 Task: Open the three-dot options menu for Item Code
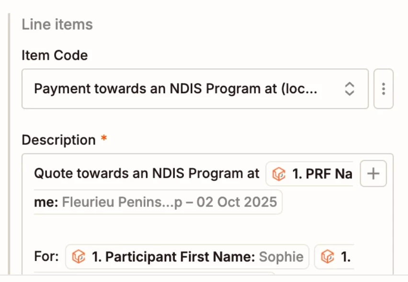tap(383, 89)
